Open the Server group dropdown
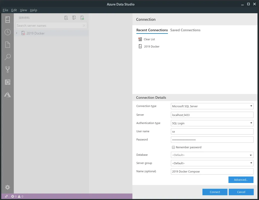Viewport: 259px width, 200px height. tap(212, 163)
